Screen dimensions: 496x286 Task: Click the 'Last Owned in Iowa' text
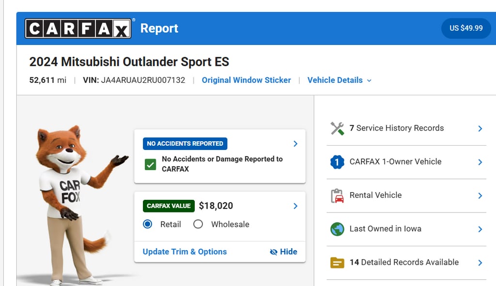pyautogui.click(x=385, y=228)
